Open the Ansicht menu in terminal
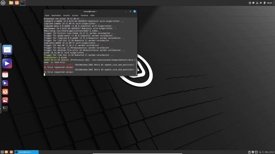Screen dimensions: 275x154 click(x=66, y=15)
